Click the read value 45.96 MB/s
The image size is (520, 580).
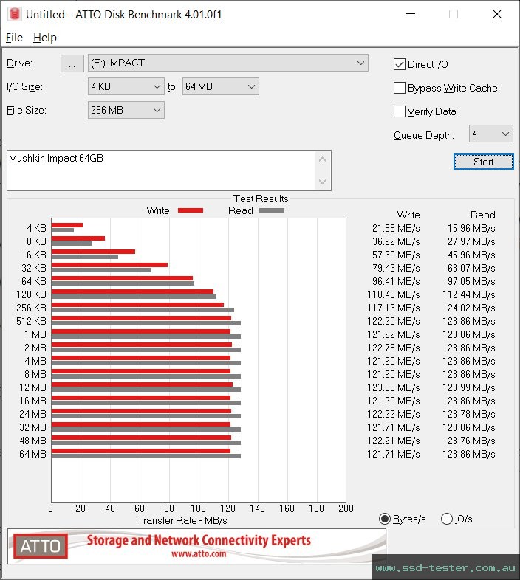pyautogui.click(x=471, y=255)
